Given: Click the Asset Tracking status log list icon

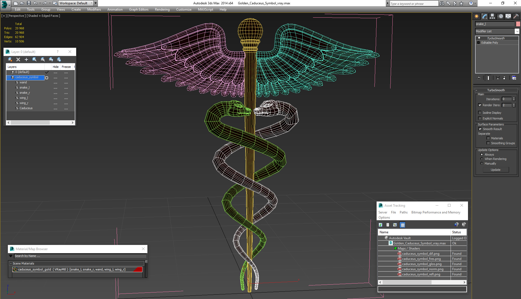Looking at the screenshot, I should click(x=388, y=225).
